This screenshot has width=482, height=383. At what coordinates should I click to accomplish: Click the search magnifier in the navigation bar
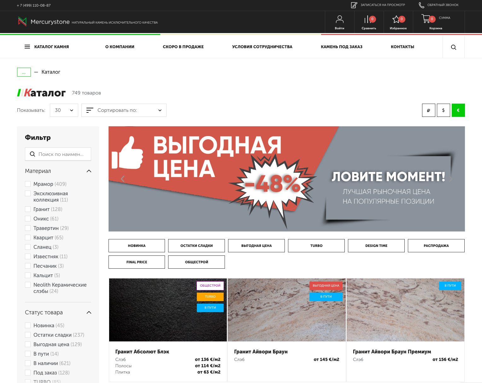point(453,47)
